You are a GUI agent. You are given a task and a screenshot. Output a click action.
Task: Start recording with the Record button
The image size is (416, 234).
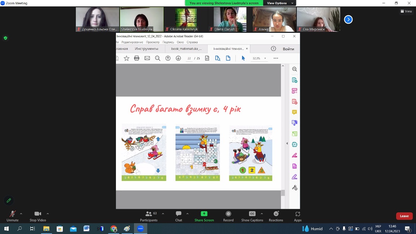pyautogui.click(x=228, y=216)
